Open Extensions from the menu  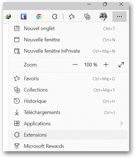point(69,135)
